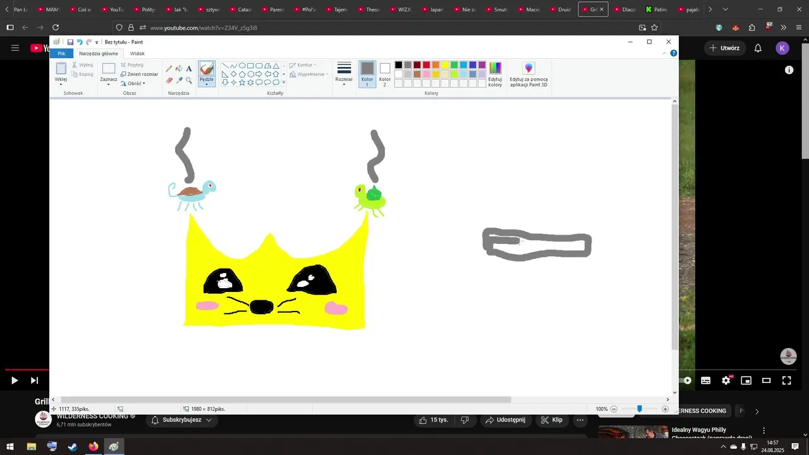Open Paint help question mark icon
809x455 pixels.
click(674, 53)
